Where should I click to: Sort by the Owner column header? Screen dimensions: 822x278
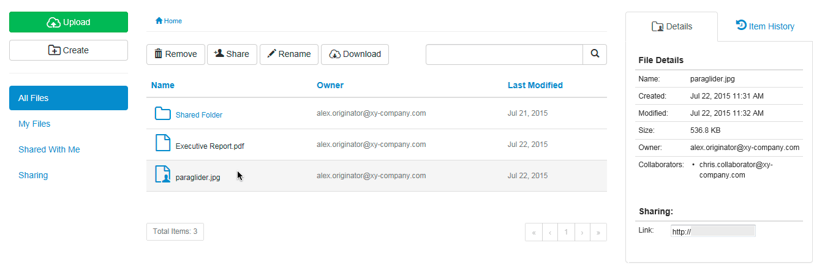(x=330, y=85)
